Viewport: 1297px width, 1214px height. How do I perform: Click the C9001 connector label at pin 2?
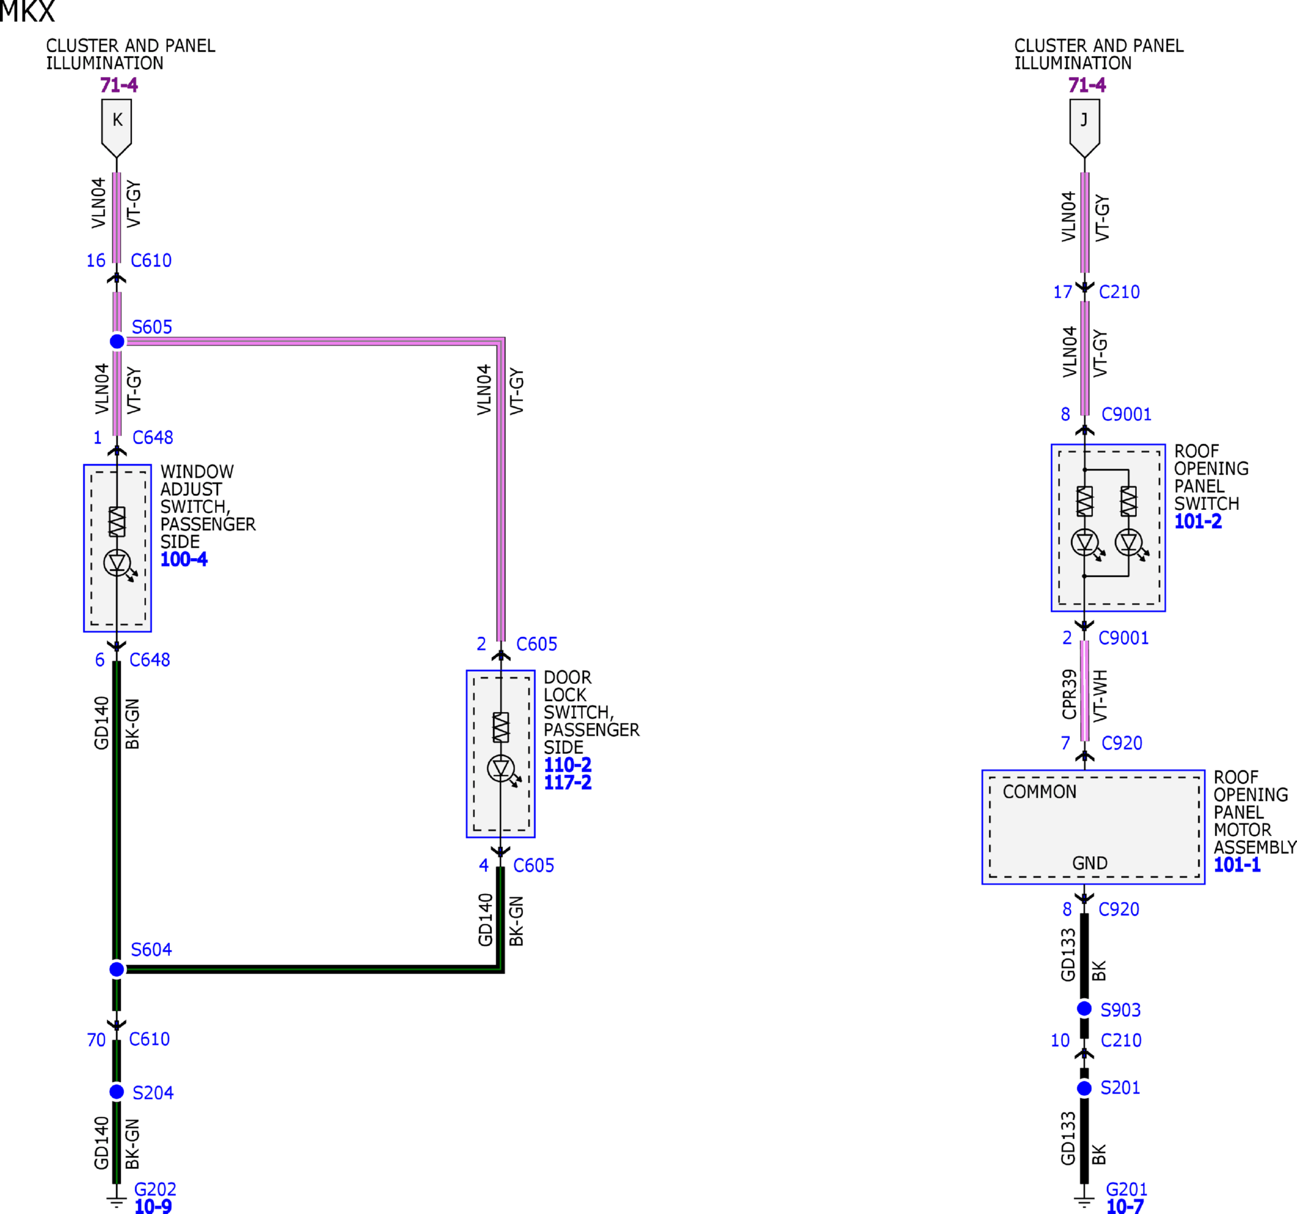(1123, 638)
